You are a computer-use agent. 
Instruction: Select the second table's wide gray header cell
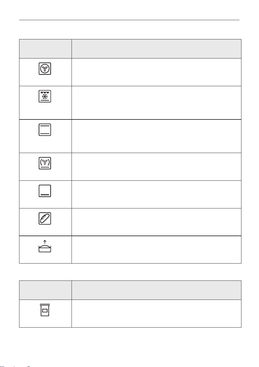pos(156,290)
